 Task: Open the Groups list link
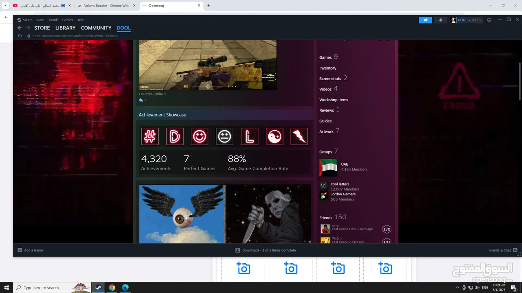(x=325, y=152)
